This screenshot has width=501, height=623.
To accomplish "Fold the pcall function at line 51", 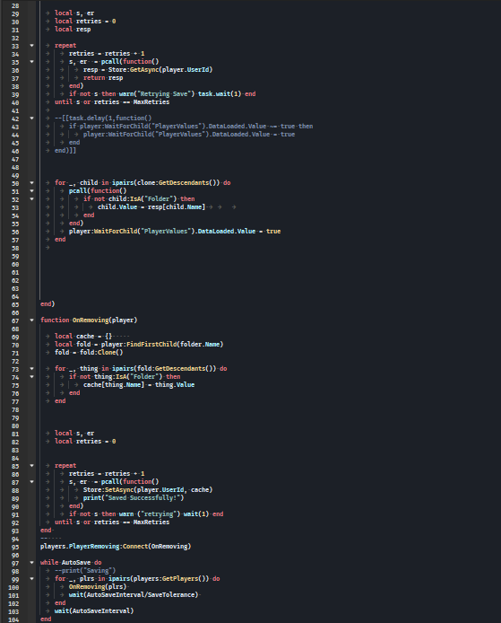I will point(31,191).
